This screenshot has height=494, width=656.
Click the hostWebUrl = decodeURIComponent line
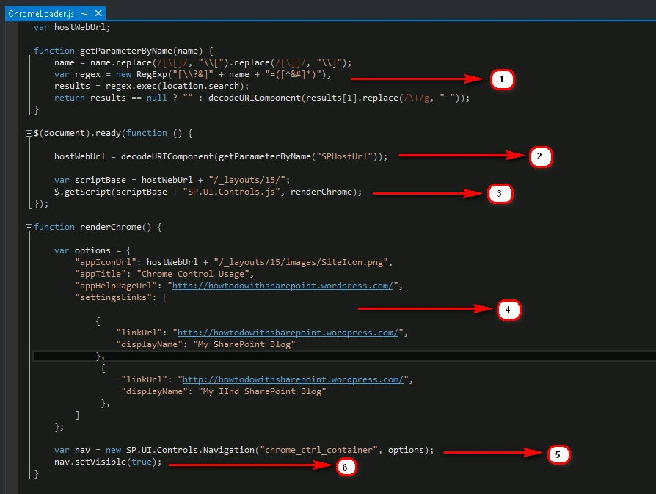(x=221, y=156)
